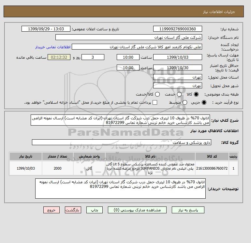Click the quantity cell 2000
This screenshot has width=251, height=243.
pos(58,168)
